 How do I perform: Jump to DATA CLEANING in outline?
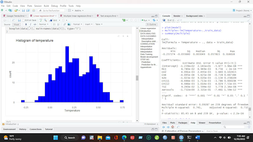pos(148,36)
